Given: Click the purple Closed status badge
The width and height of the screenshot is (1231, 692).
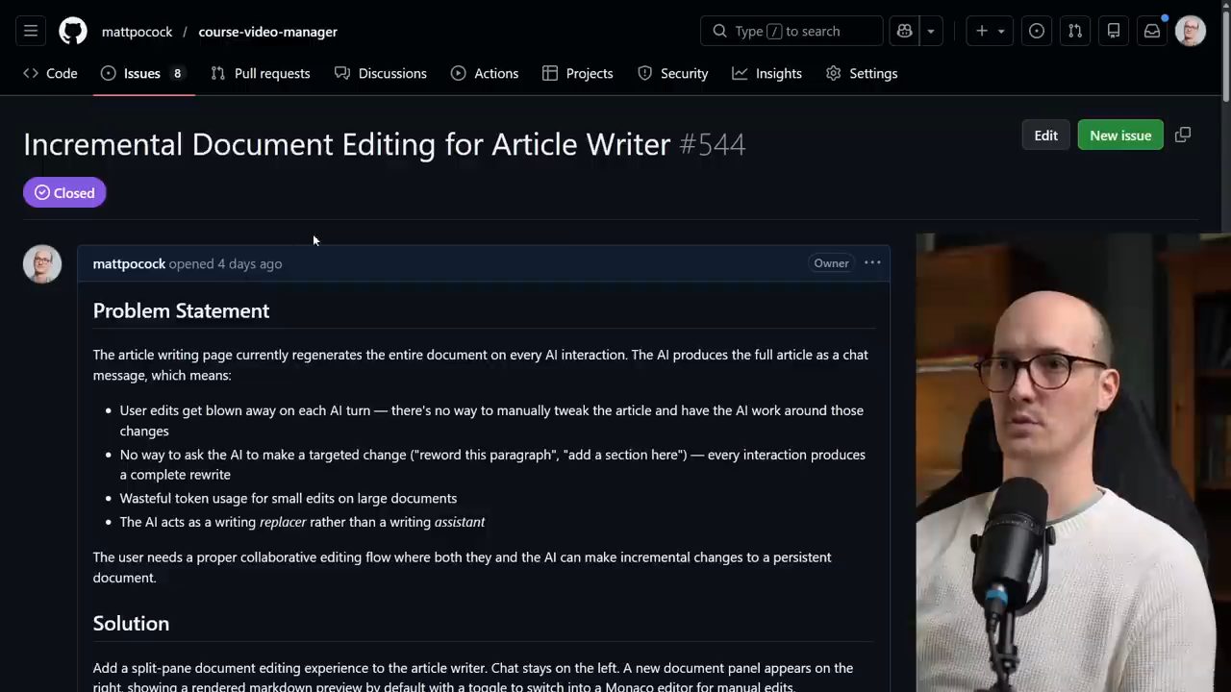Looking at the screenshot, I should coord(64,193).
